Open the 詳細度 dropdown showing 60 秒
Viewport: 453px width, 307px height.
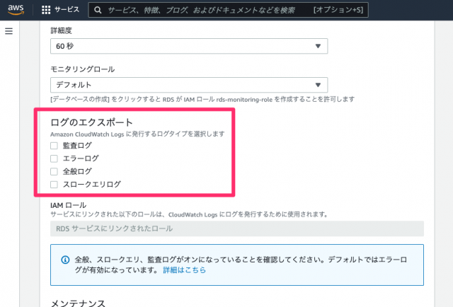pyautogui.click(x=188, y=46)
